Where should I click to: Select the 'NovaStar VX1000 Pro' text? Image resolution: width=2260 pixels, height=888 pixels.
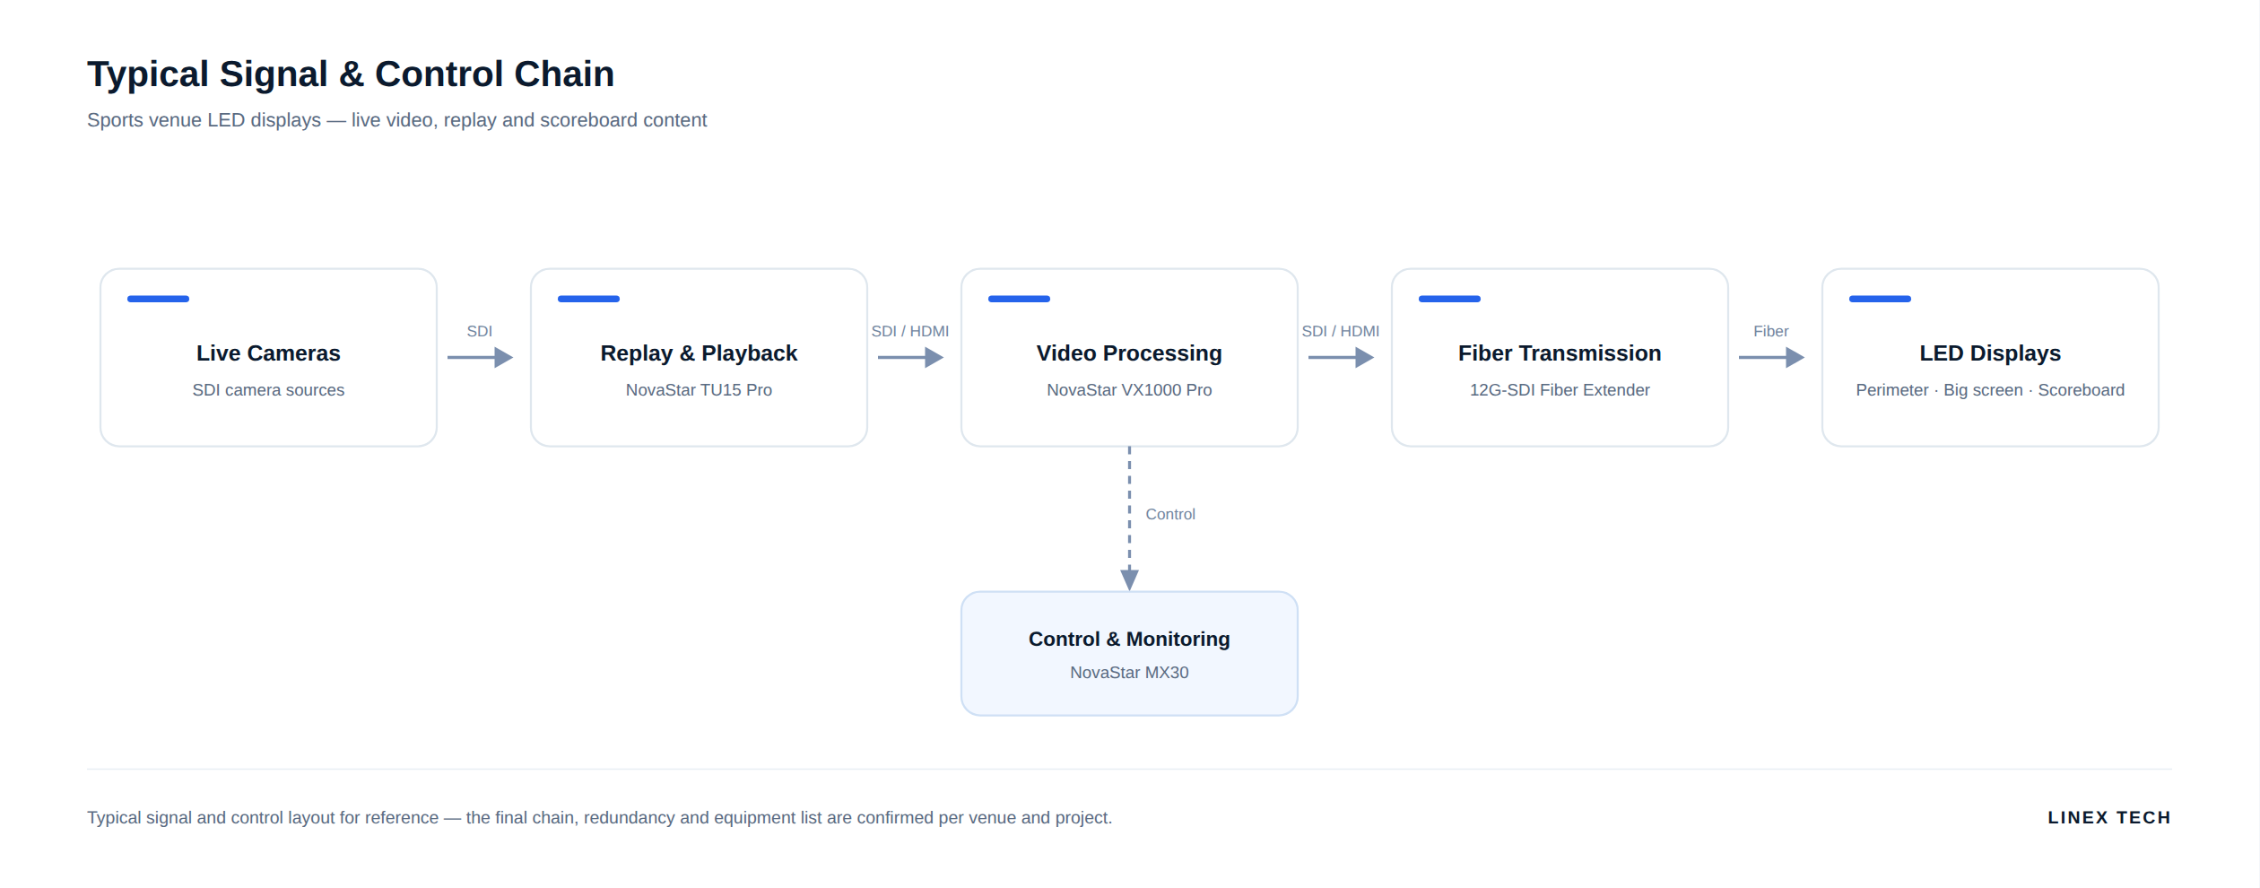[x=1129, y=390]
